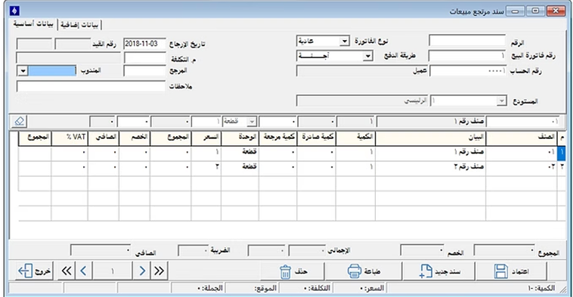Click the كمية مرجعة column header

point(277,138)
